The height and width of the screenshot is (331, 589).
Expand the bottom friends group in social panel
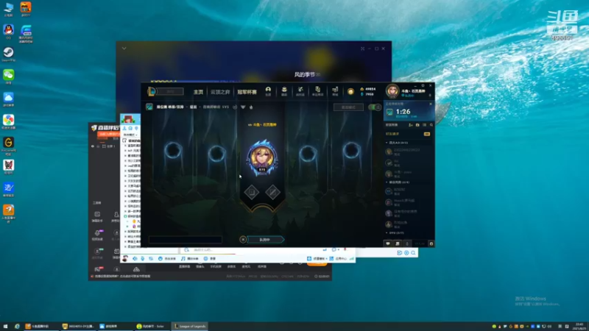(387, 232)
